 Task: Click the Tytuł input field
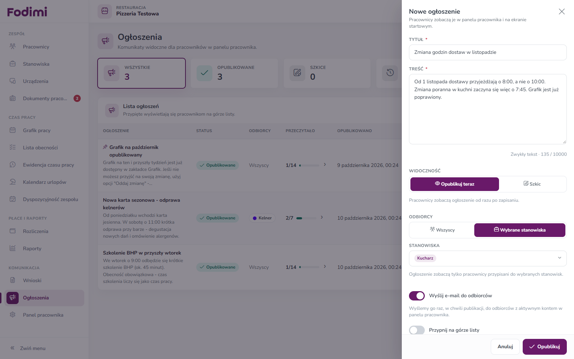click(488, 52)
